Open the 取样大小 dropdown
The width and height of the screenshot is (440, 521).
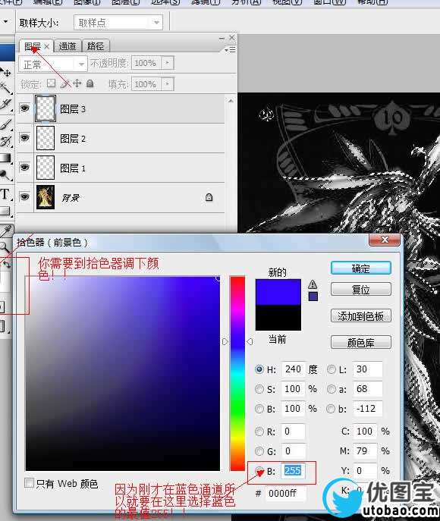(x=118, y=23)
